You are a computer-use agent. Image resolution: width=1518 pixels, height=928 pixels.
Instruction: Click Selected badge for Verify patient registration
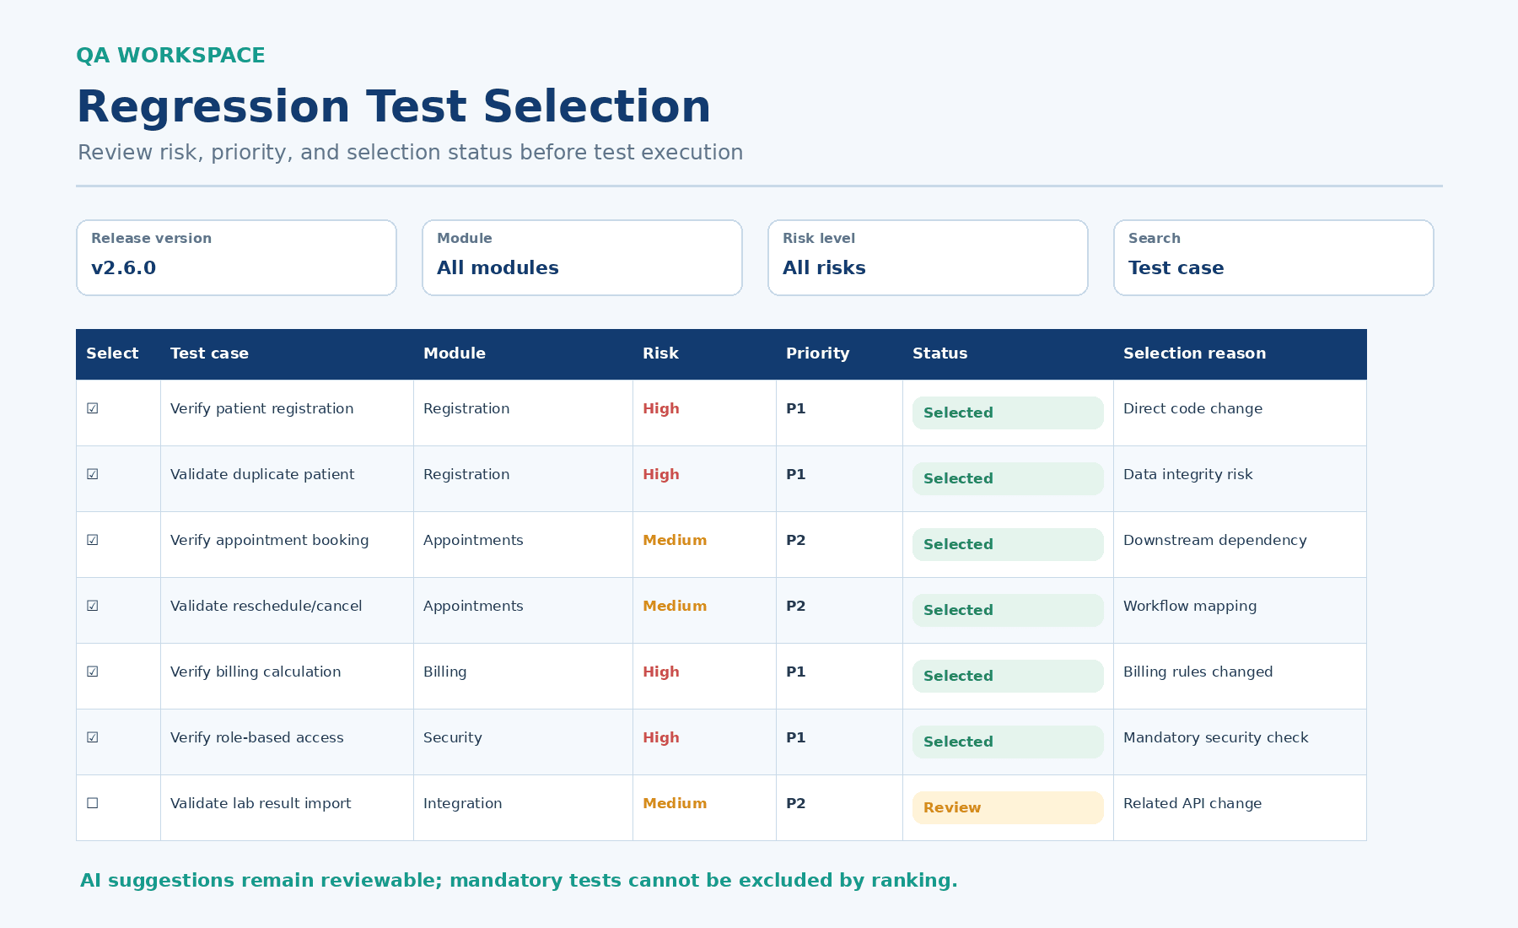point(1008,413)
